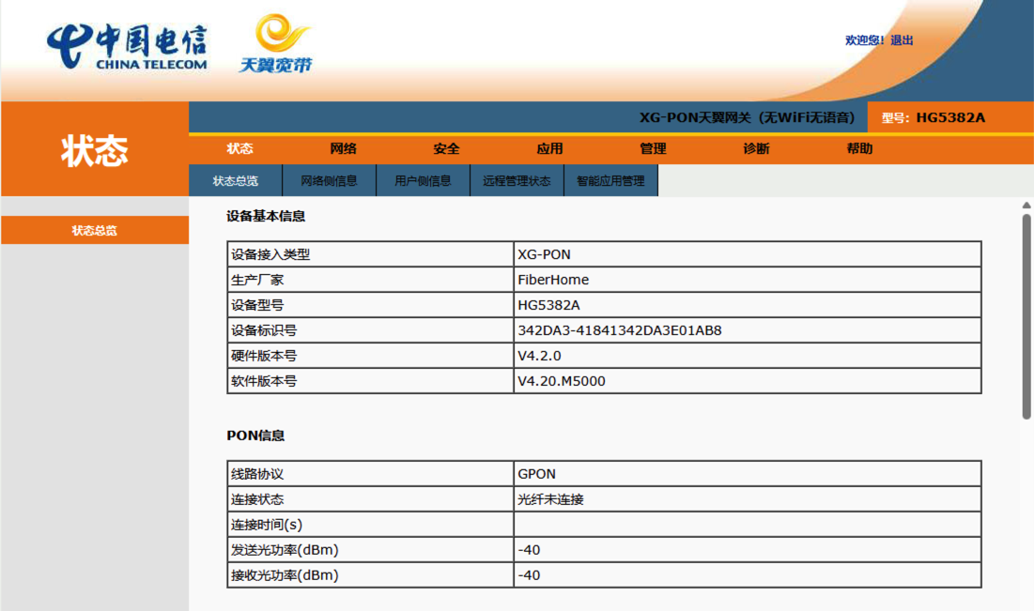The image size is (1034, 611).
Task: Click the 设备标识号 row label
Action: point(264,330)
